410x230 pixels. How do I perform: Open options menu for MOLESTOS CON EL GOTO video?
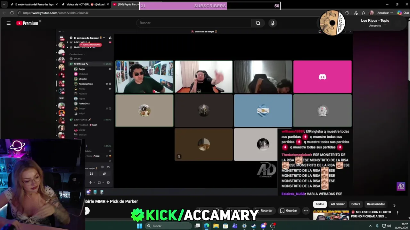(398, 212)
